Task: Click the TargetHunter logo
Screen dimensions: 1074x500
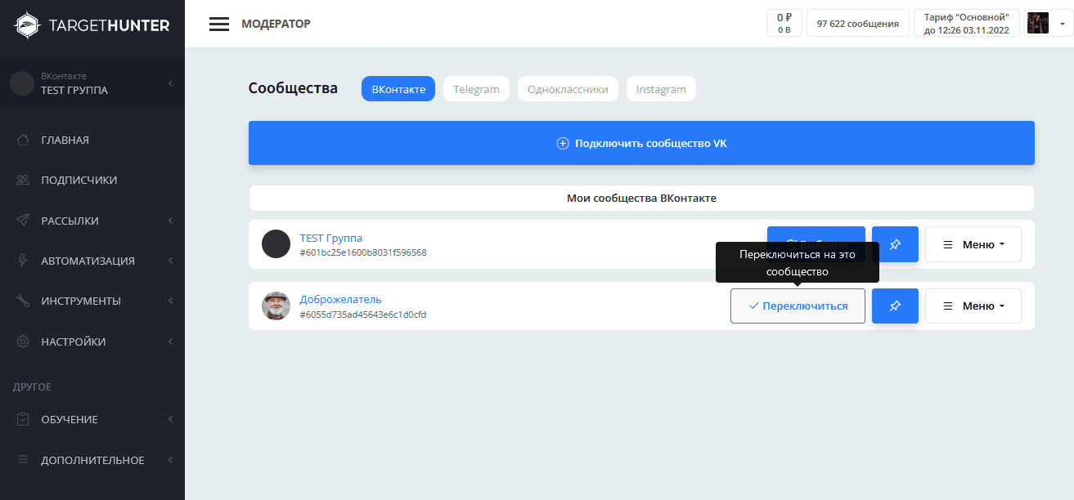Action: click(x=92, y=25)
